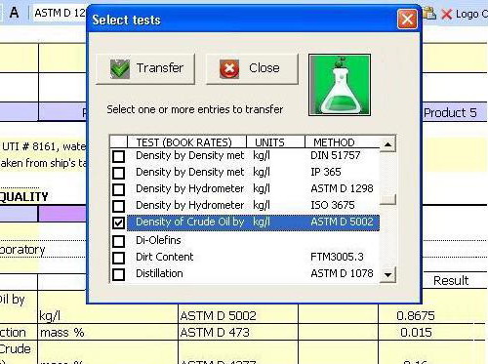Viewport: 488px width, 364px height.
Task: Click ASTM D 1298 method in list
Action: click(x=342, y=188)
